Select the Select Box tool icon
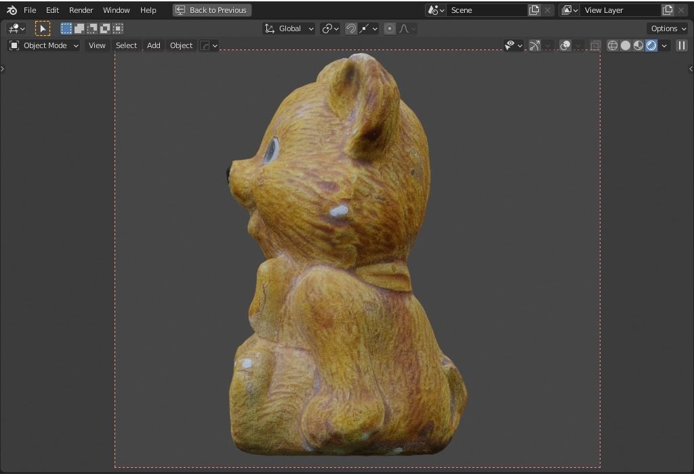Screen dimensions: 694x474 43,28
